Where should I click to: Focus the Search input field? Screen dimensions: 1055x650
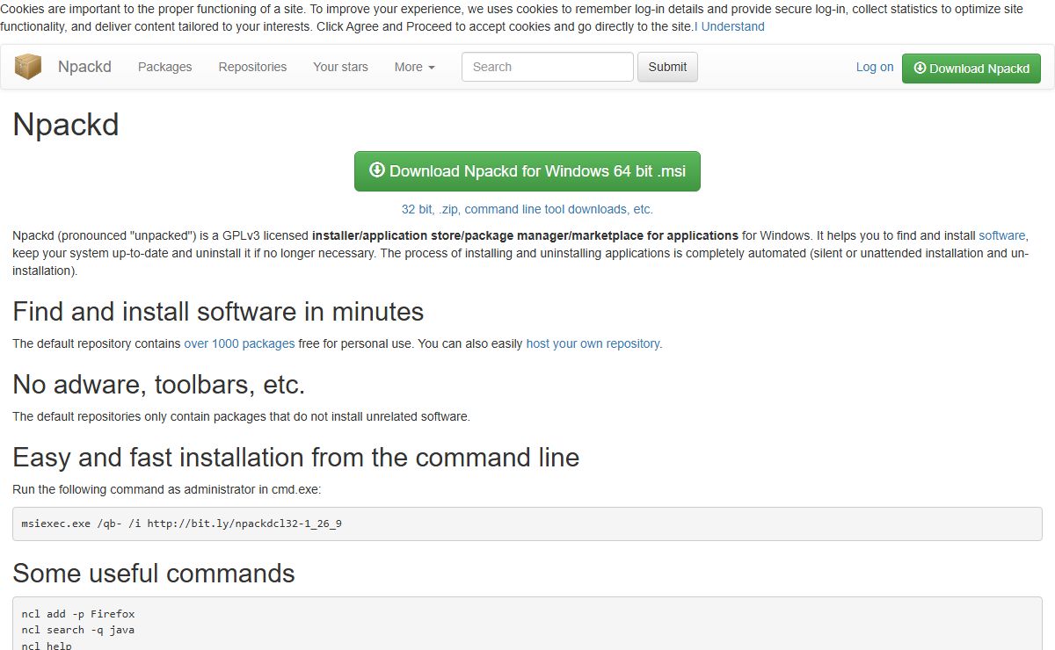[x=547, y=67]
